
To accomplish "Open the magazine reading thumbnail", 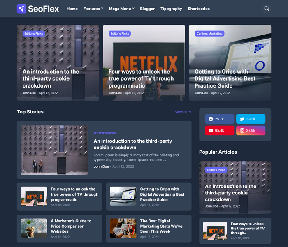I will point(123,228).
